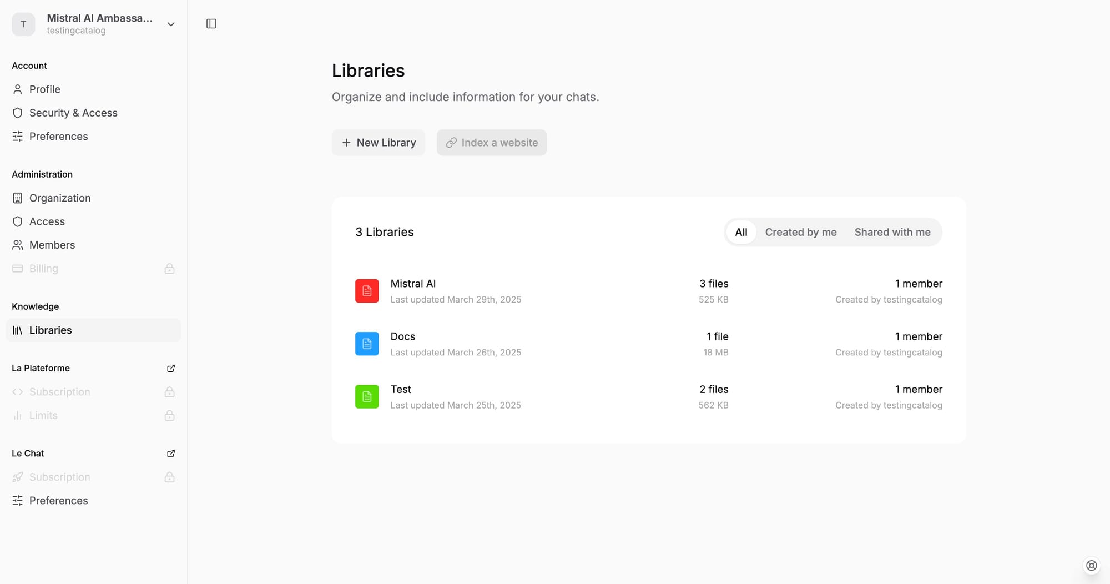Expand the workspace switcher chevron
The width and height of the screenshot is (1110, 584).
[171, 24]
